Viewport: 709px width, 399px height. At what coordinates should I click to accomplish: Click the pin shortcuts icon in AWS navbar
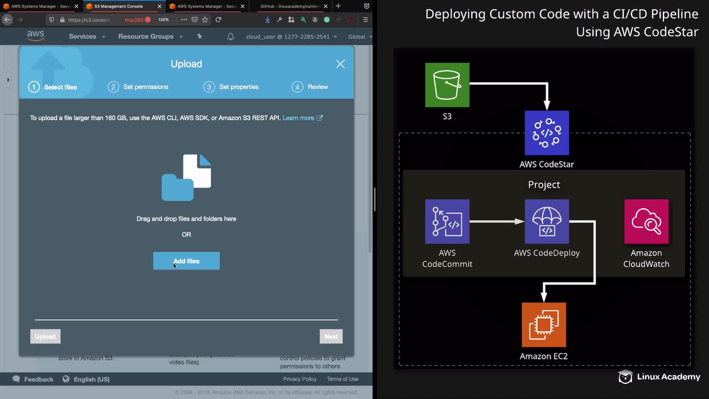pyautogui.click(x=199, y=36)
